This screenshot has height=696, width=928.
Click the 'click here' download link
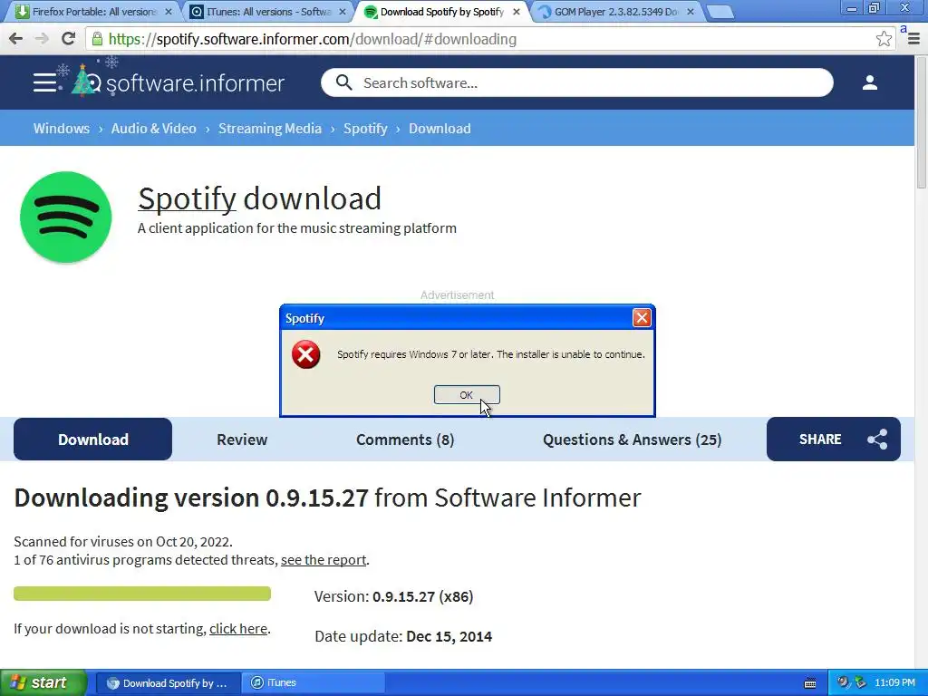pyautogui.click(x=238, y=629)
